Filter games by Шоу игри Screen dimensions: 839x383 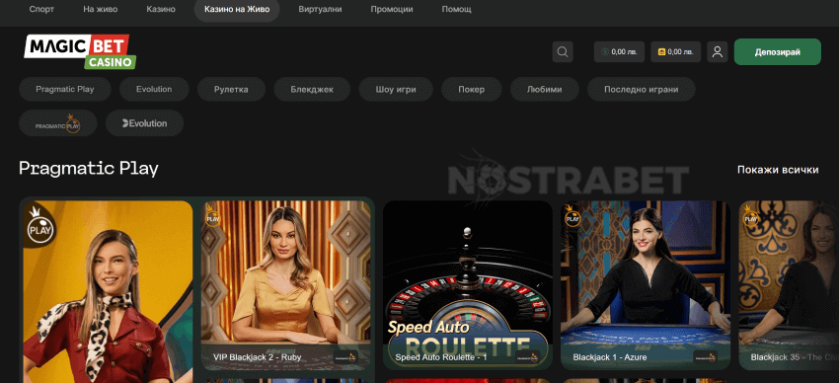396,89
